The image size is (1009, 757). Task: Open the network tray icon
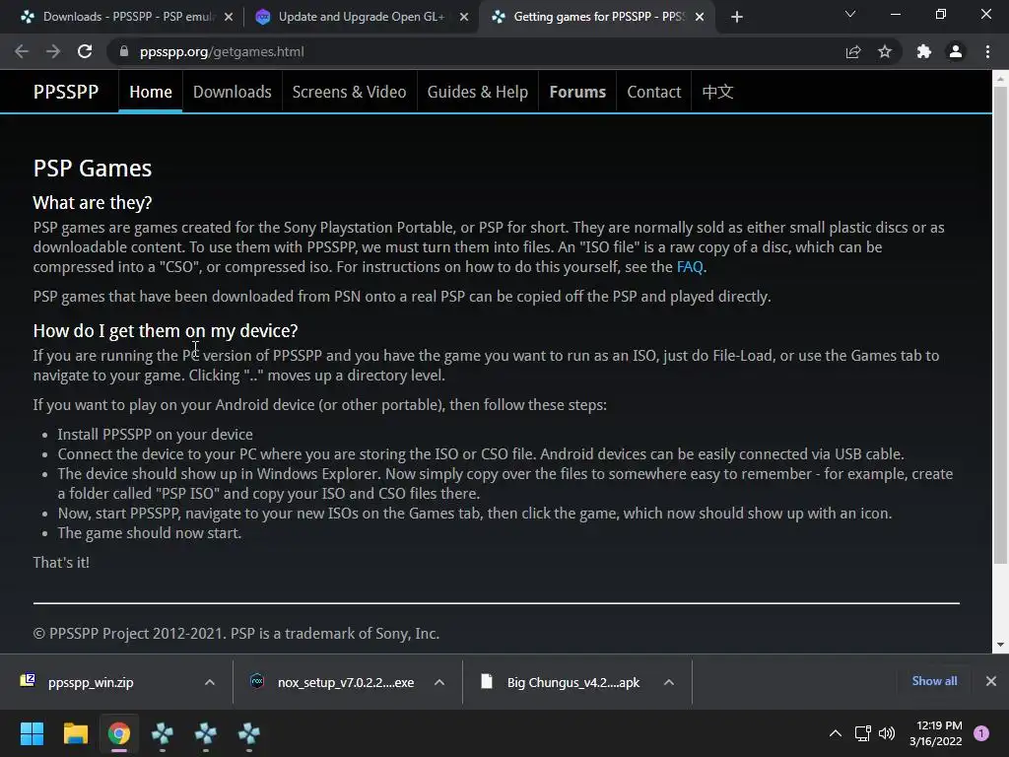coord(862,733)
